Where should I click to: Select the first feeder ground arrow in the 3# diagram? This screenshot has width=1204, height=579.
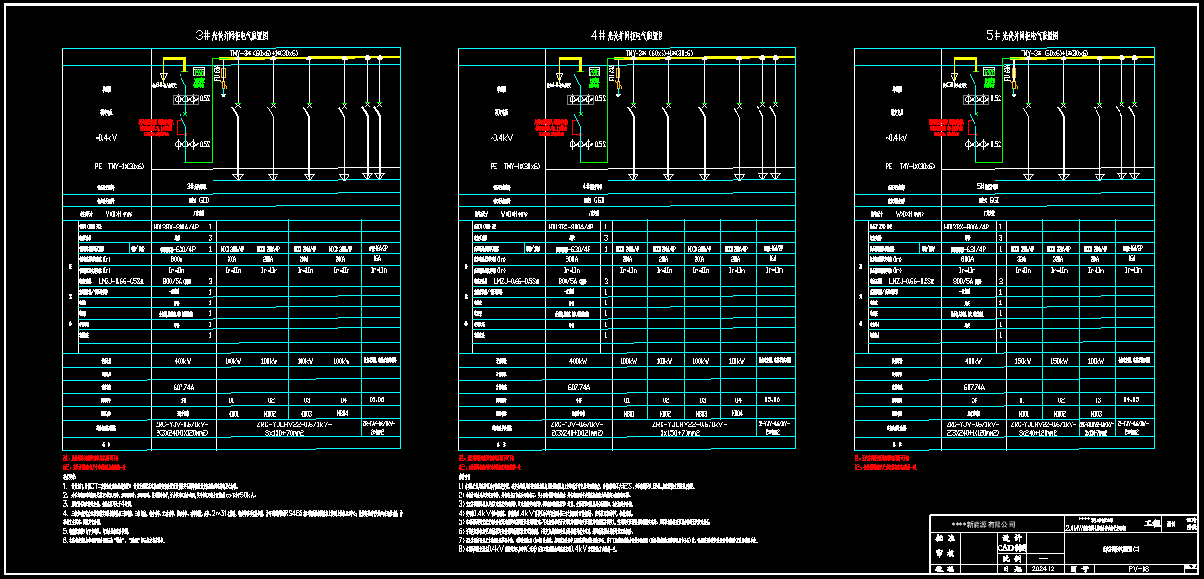[x=237, y=176]
